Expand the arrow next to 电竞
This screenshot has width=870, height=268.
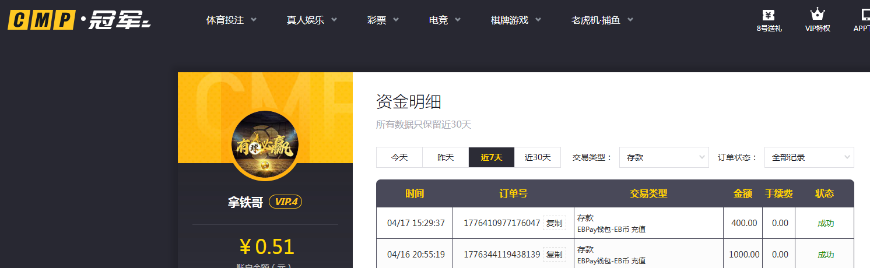pos(458,20)
